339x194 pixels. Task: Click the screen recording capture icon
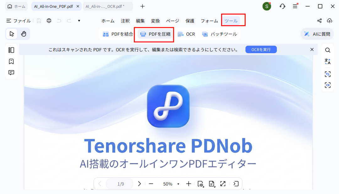pos(327,85)
